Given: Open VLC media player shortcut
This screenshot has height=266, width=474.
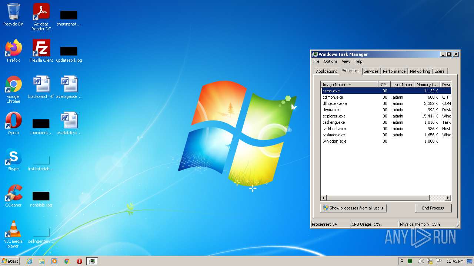Looking at the screenshot, I should (13, 234).
